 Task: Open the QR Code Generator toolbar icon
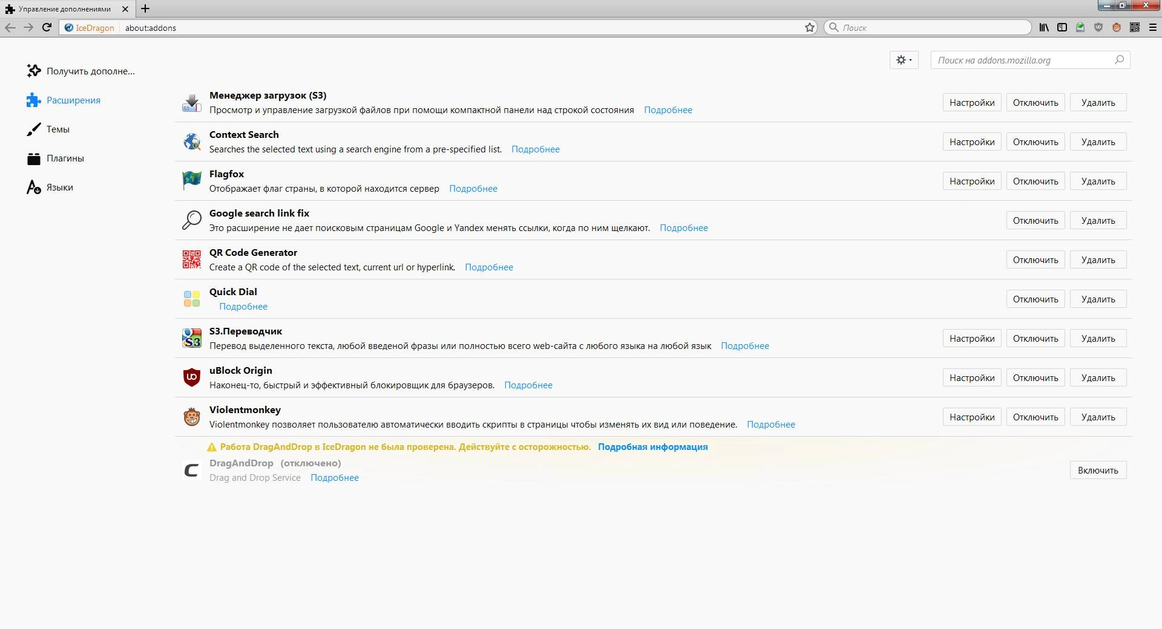(1135, 27)
